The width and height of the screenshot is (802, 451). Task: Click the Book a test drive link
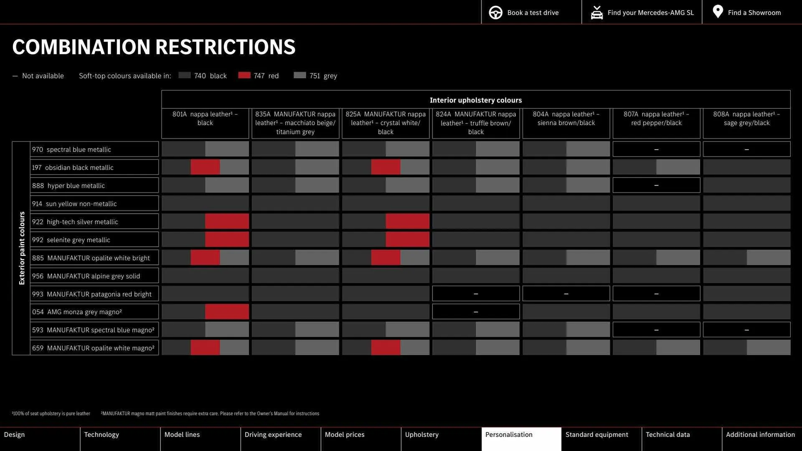533,13
